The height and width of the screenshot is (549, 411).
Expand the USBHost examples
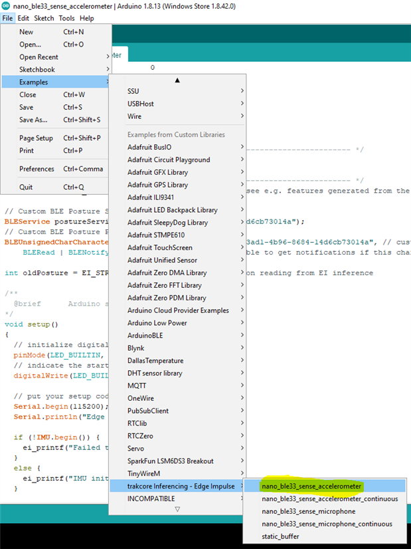click(x=177, y=104)
